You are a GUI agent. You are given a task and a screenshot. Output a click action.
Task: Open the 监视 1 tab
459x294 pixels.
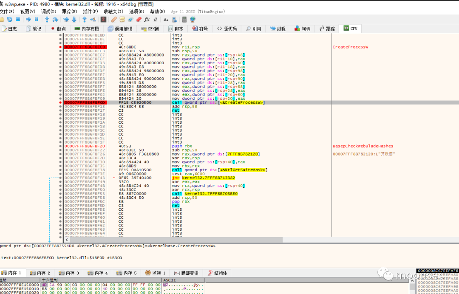click(156, 273)
